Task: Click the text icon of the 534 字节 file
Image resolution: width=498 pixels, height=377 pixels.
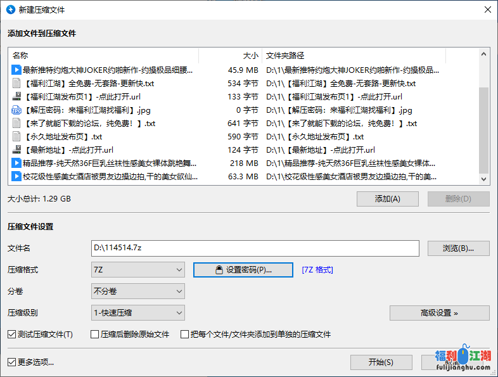Action: 16,84
